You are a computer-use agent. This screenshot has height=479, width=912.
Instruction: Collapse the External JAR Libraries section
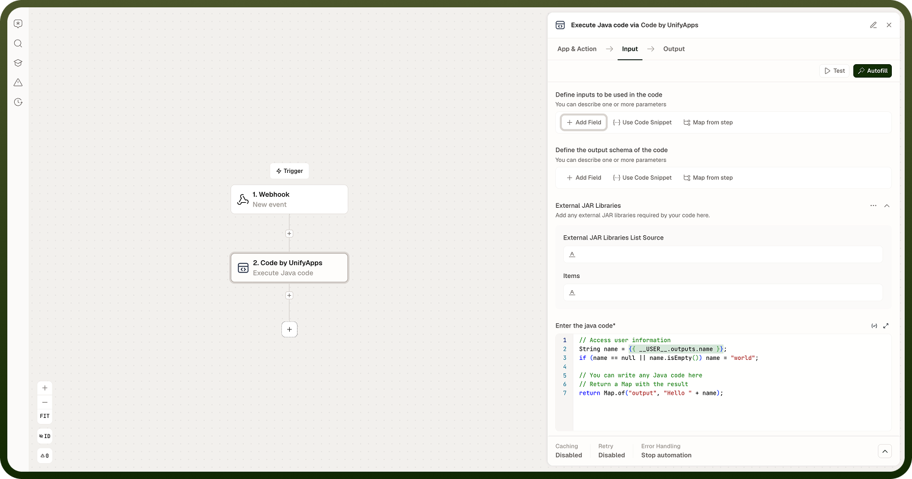coord(887,206)
